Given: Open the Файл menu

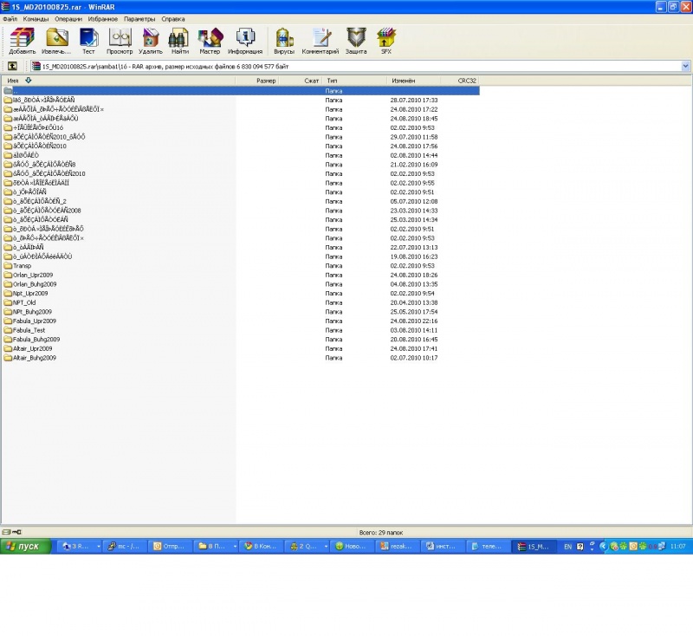Looking at the screenshot, I should tap(10, 18).
